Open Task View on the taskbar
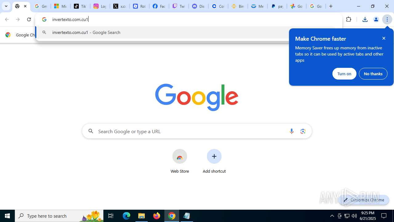This screenshot has height=222, width=394. (111, 216)
